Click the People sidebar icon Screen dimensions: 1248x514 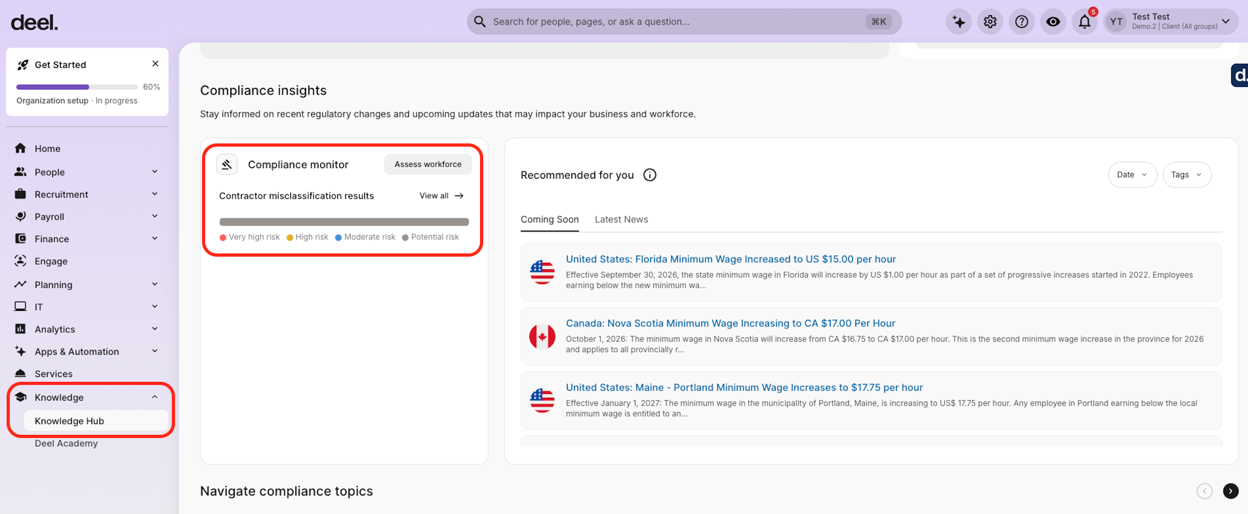[x=20, y=172]
